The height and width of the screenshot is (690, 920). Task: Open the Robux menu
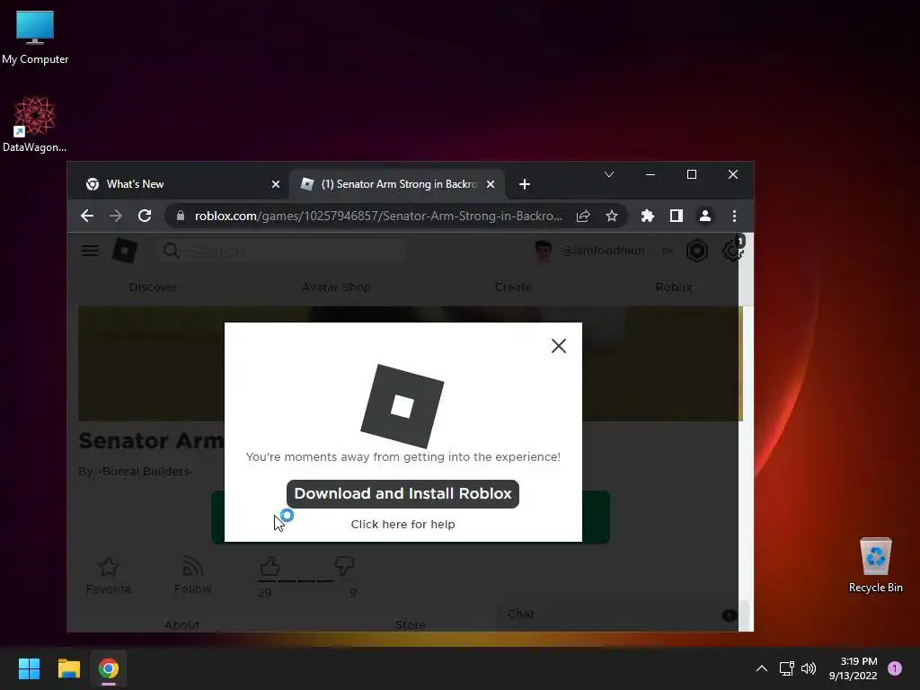(x=674, y=287)
